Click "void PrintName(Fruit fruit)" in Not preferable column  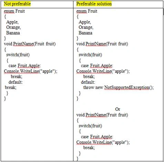tap(30, 44)
